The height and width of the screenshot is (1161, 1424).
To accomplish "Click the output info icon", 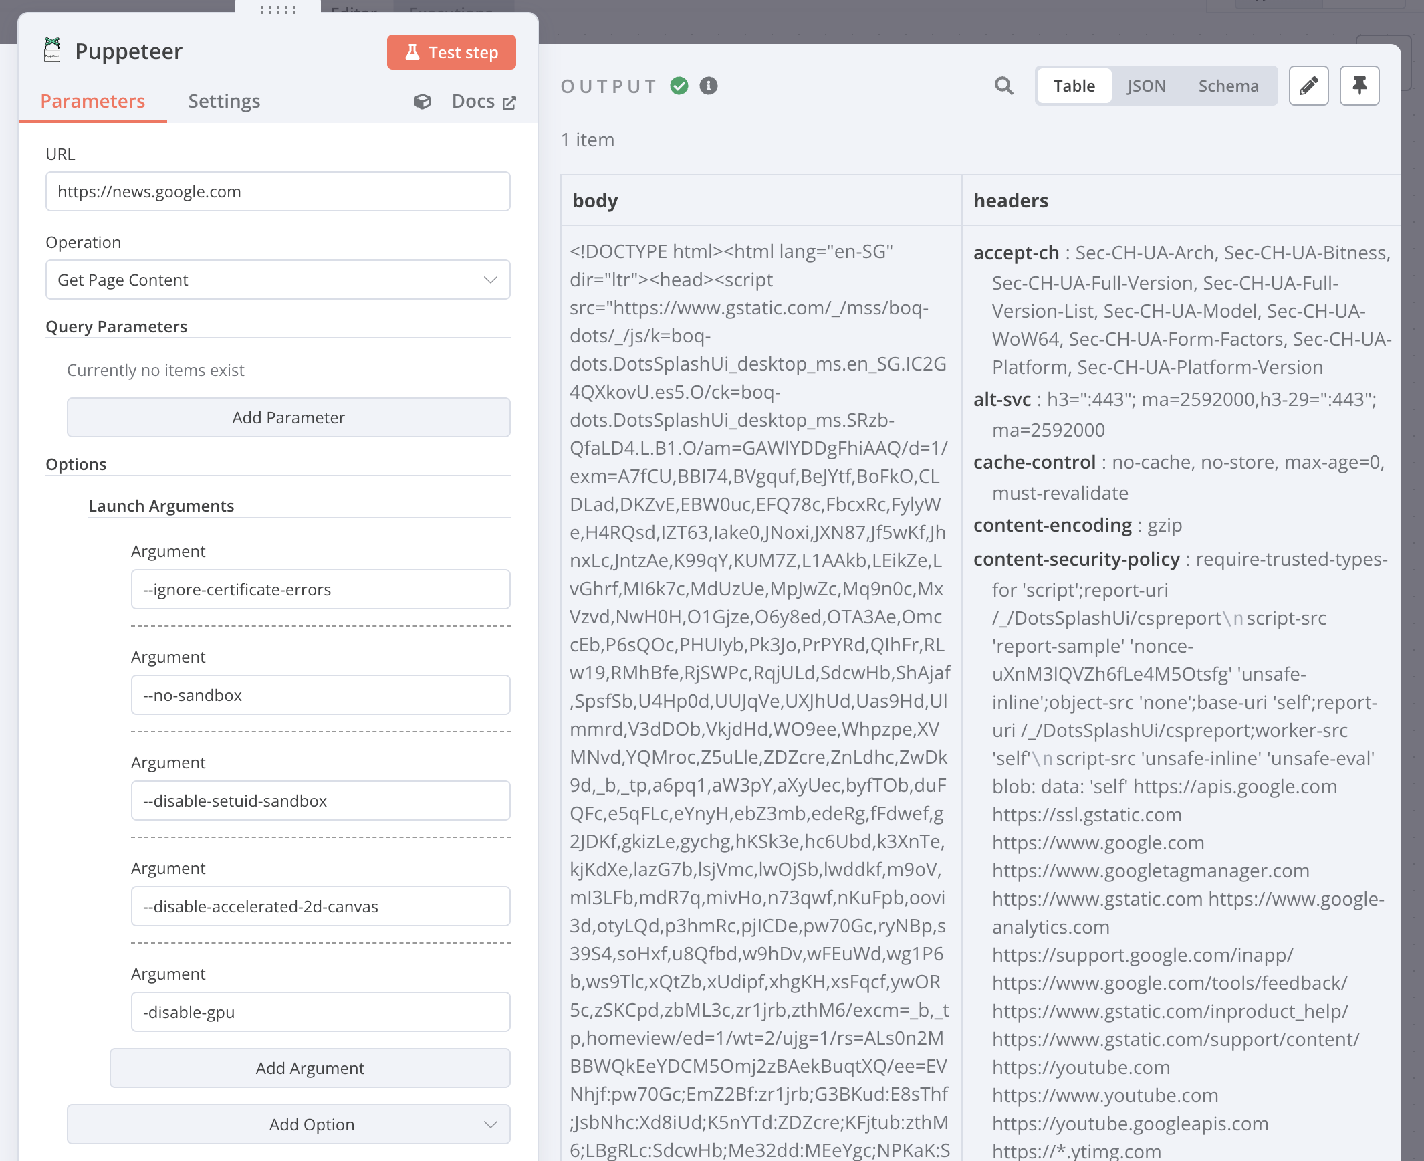I will (x=709, y=86).
